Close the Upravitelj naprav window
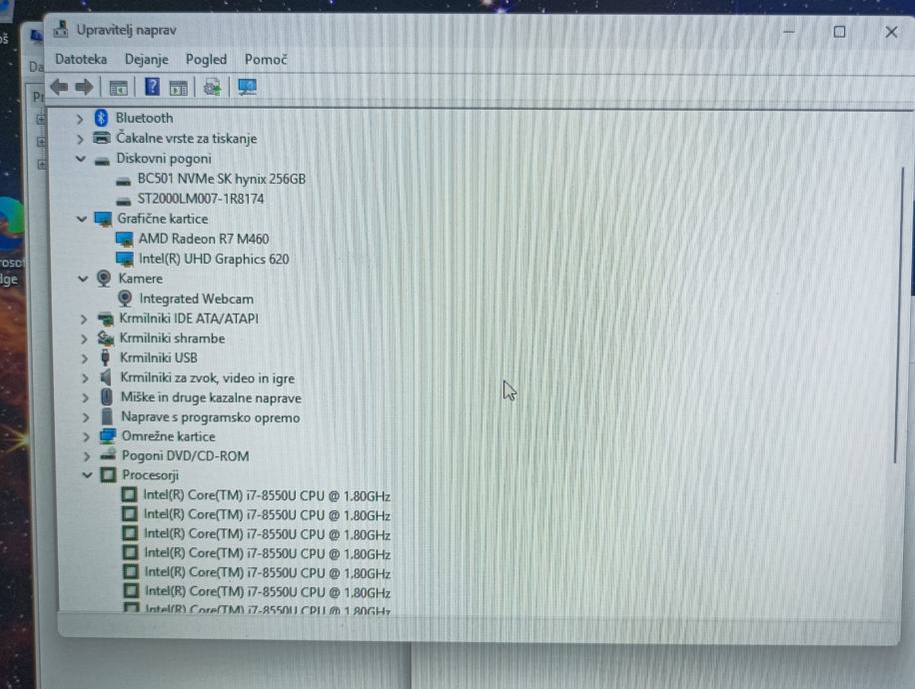 891,32
